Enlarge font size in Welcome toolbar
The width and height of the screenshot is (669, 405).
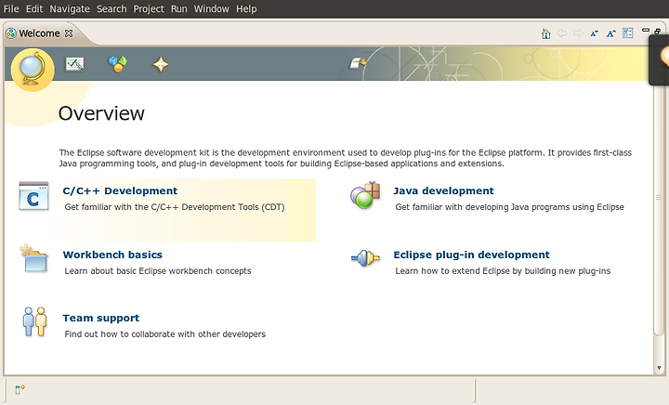pyautogui.click(x=611, y=33)
